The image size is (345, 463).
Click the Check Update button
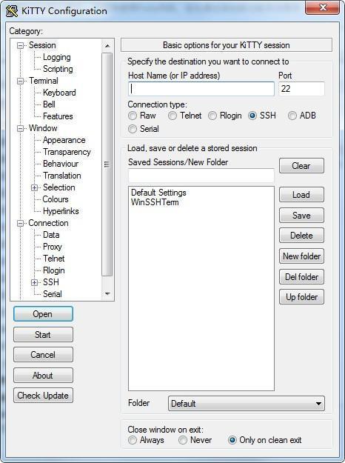[43, 396]
